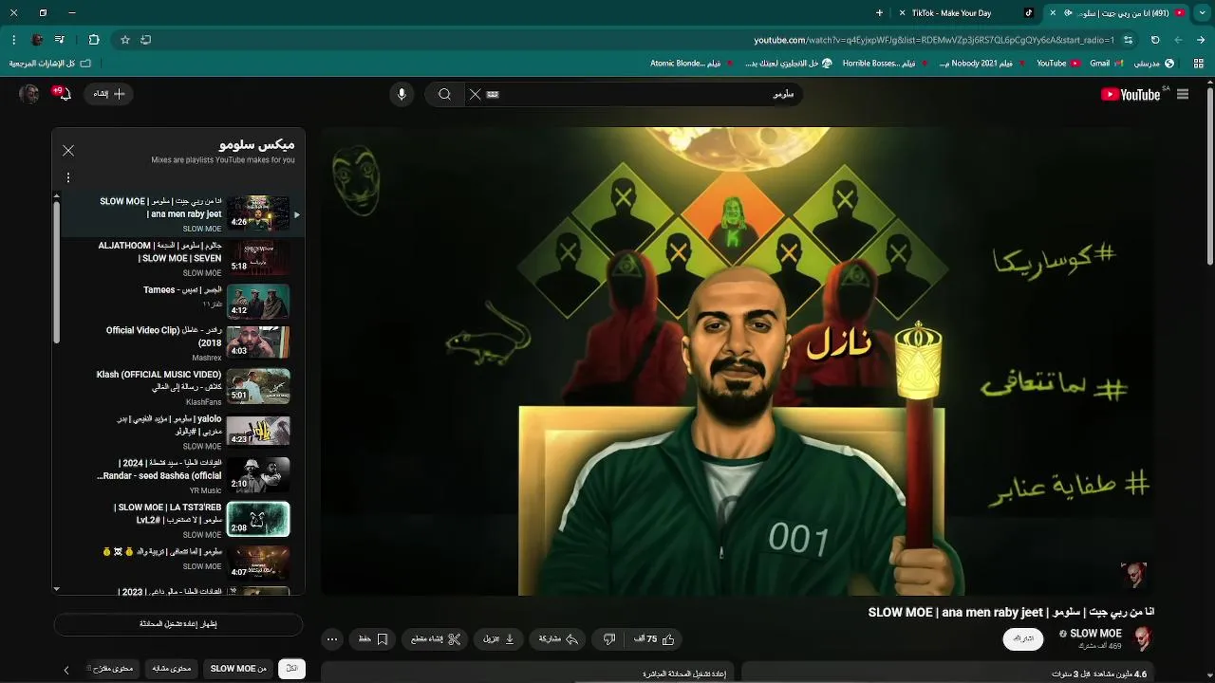The height and width of the screenshot is (683, 1215).
Task: Open Gmail bookmark
Action: pyautogui.click(x=1107, y=64)
